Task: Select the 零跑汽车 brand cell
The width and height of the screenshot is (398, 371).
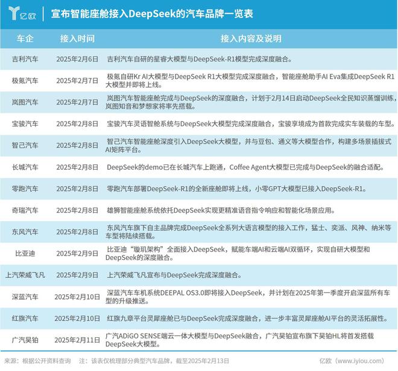Action: tap(25, 189)
